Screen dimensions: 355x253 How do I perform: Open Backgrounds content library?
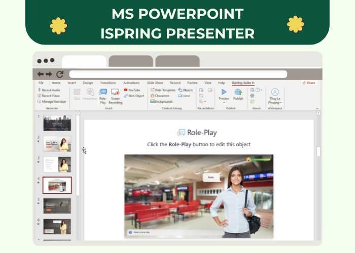(161, 102)
